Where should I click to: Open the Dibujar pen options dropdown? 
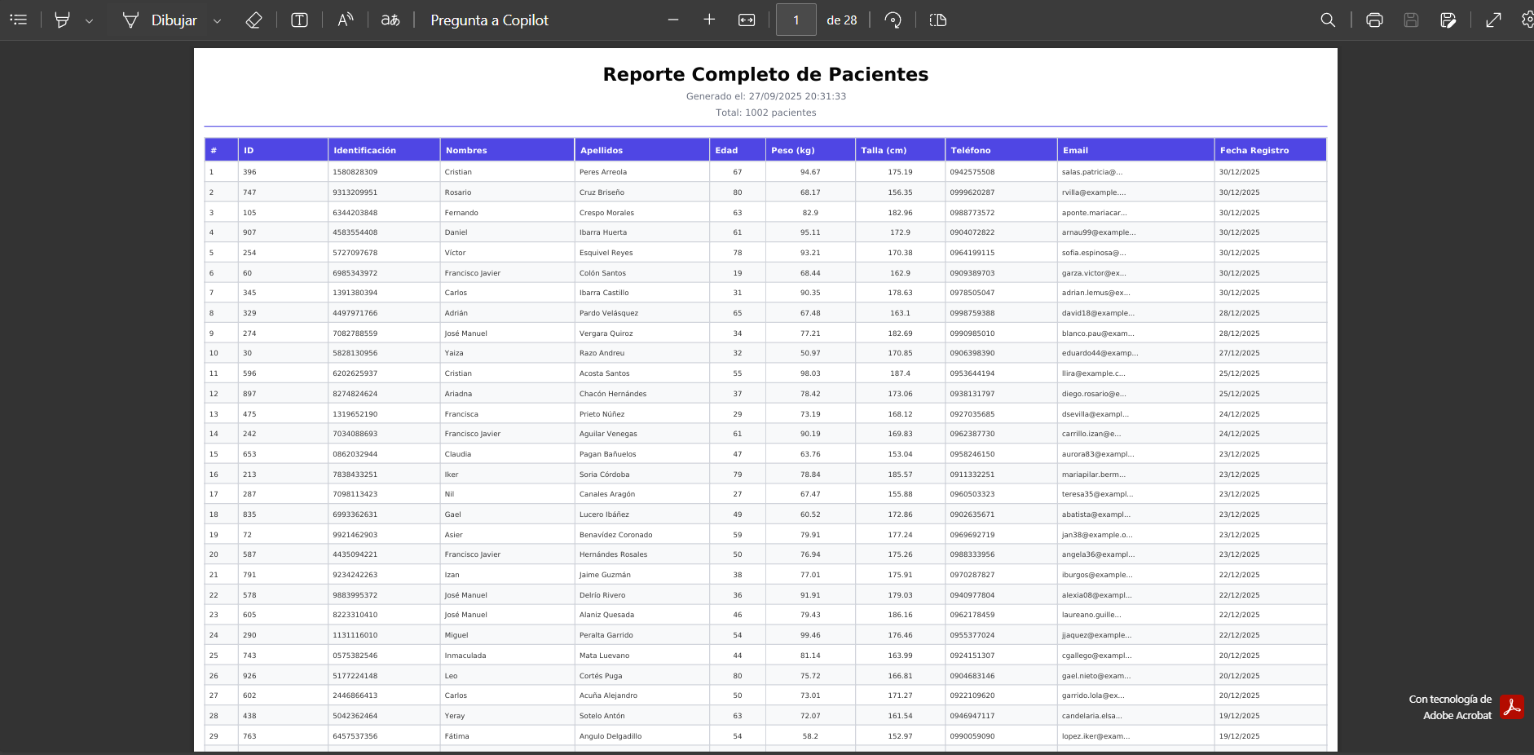[x=217, y=21]
